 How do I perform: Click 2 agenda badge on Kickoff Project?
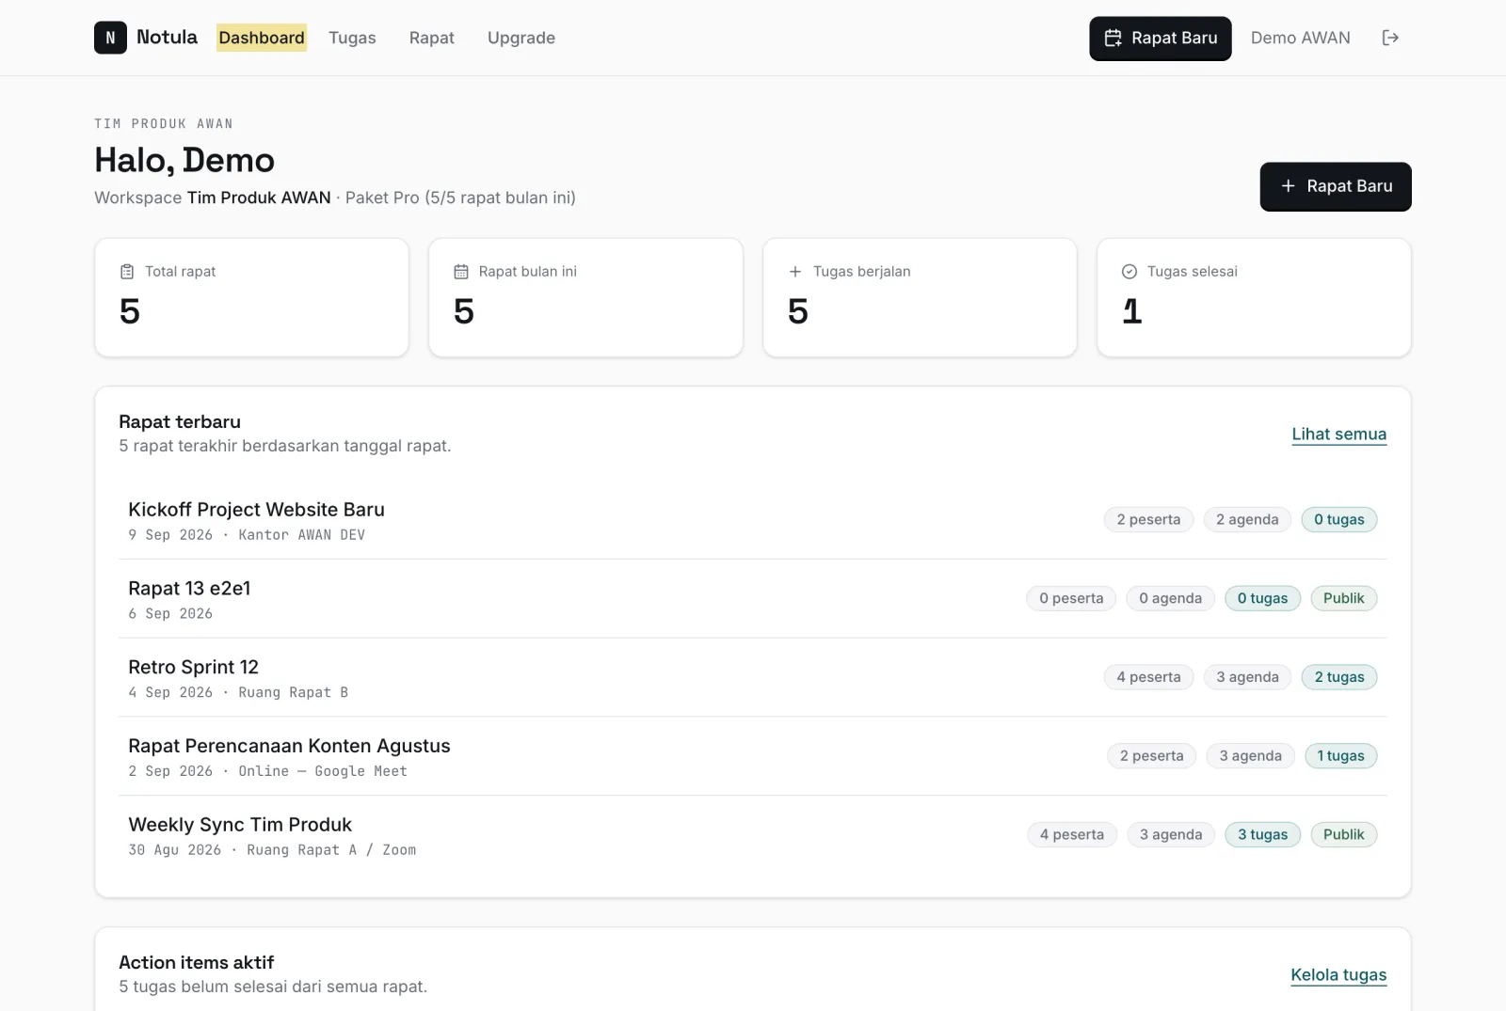tap(1247, 519)
